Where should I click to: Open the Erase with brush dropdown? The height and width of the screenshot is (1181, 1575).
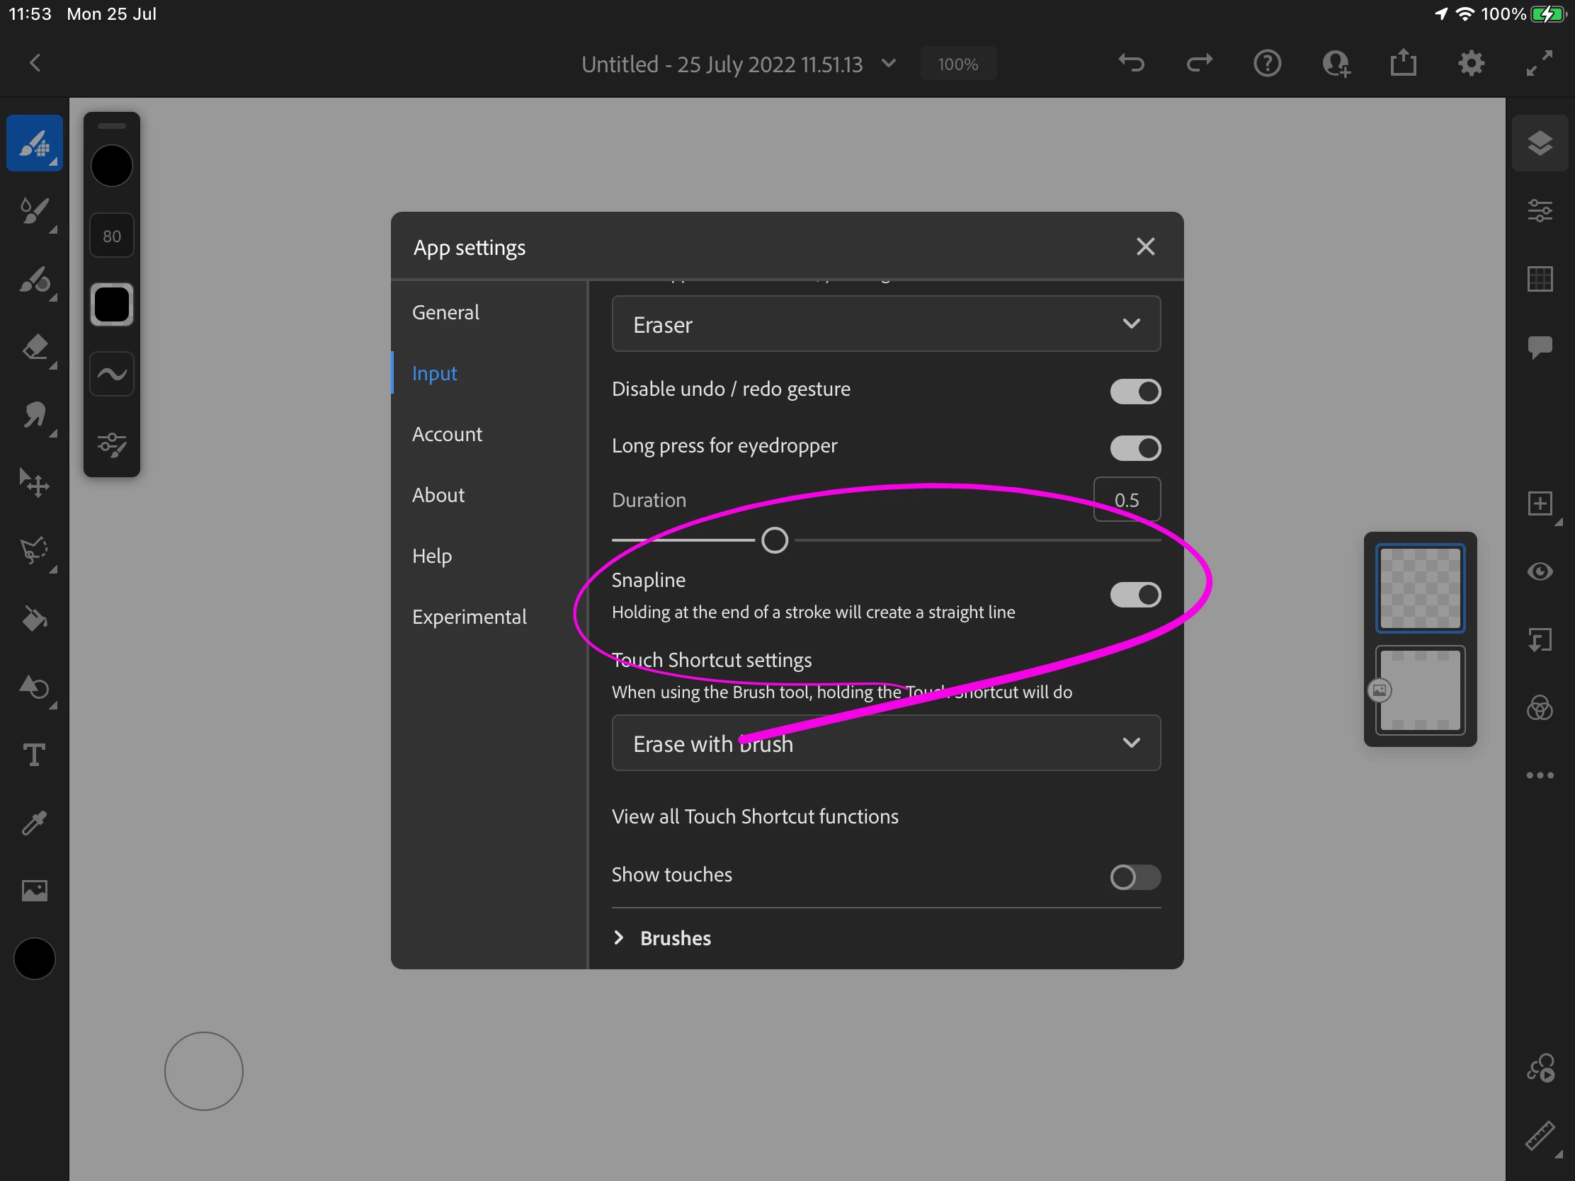pos(886,743)
